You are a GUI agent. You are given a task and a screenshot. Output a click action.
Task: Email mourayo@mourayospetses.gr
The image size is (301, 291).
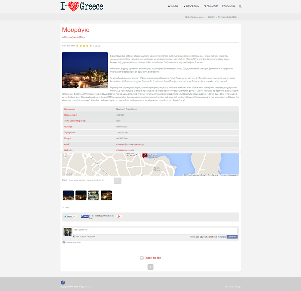click(x=130, y=144)
